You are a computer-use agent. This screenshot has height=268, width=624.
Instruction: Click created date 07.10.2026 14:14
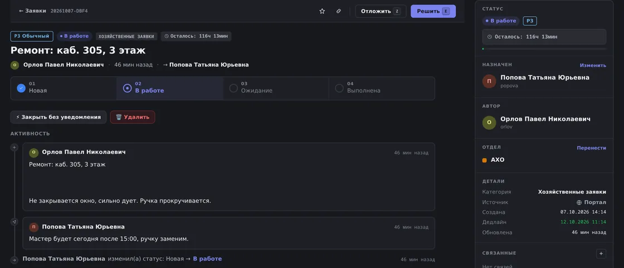point(583,212)
